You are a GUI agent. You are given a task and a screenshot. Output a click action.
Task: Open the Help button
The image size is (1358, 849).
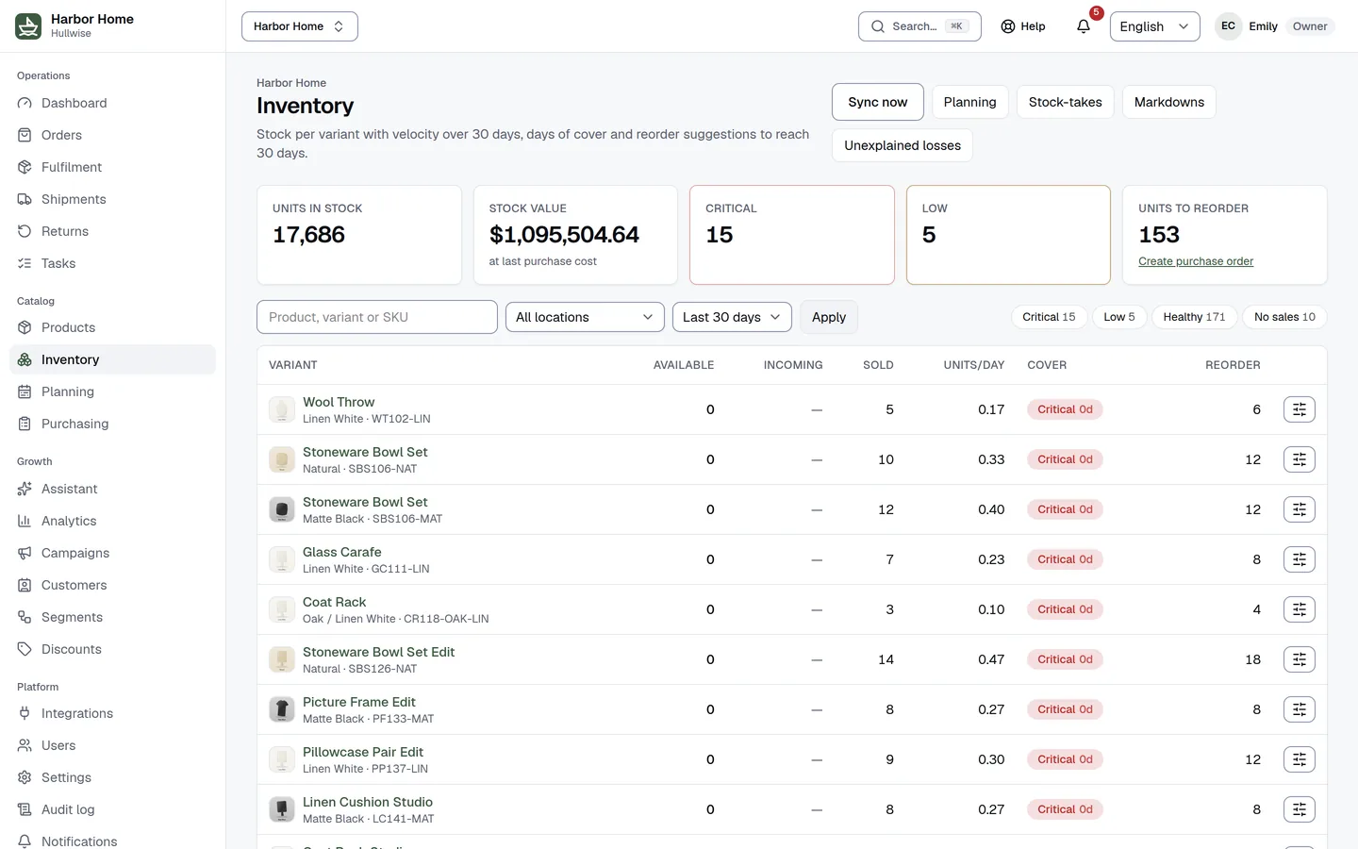tap(1023, 26)
